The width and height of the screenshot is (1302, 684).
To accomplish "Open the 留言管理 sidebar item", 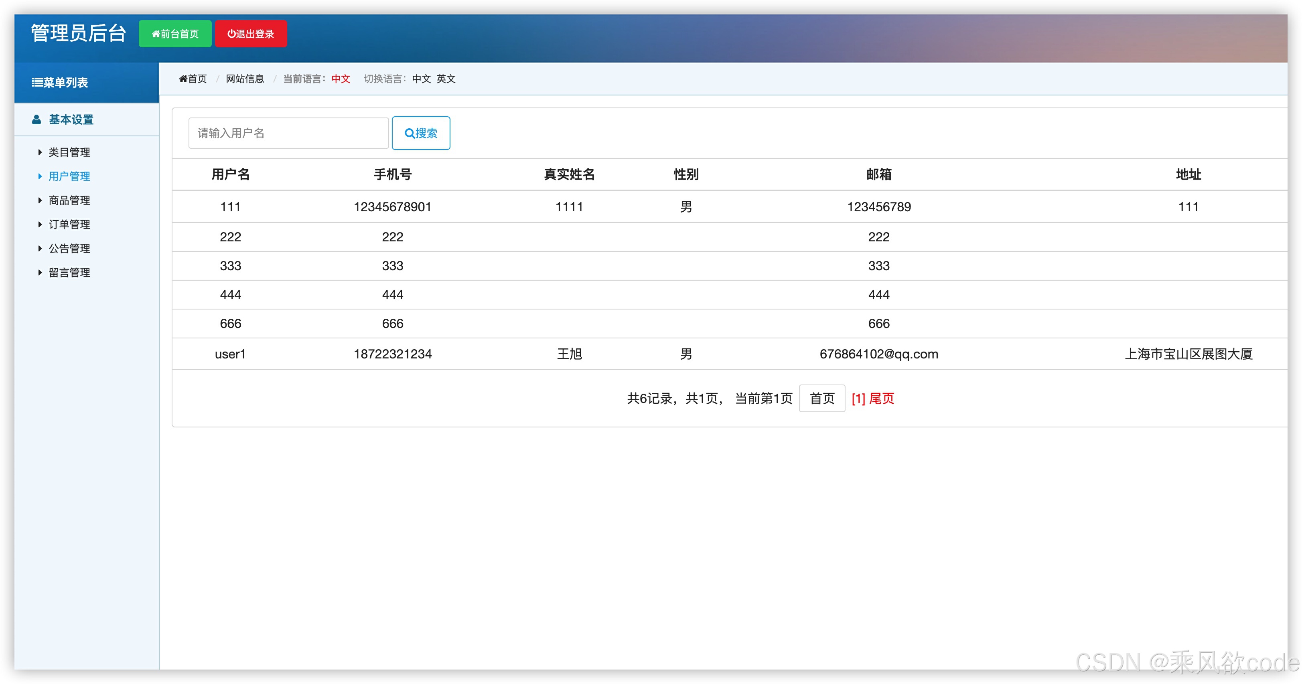I will 69,273.
